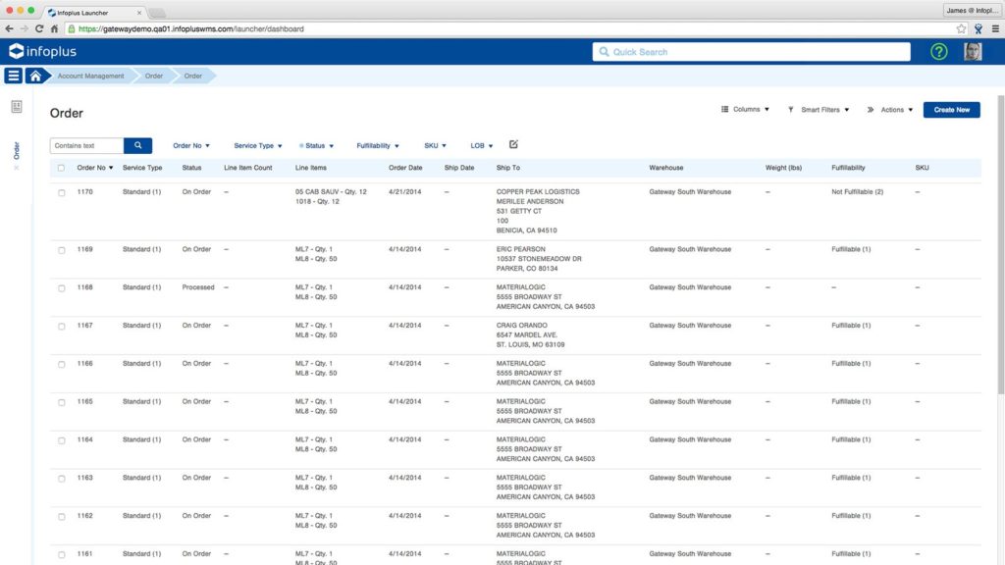Open the Smart Filters dropdown
The width and height of the screenshot is (1005, 565).
819,110
